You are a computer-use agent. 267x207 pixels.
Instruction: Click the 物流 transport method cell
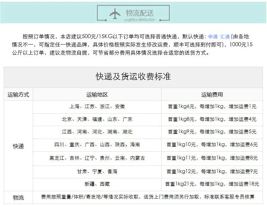coord(19,198)
